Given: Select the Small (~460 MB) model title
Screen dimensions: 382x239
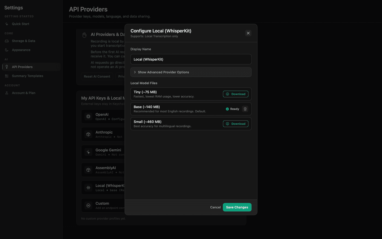Looking at the screenshot, I should (x=147, y=122).
